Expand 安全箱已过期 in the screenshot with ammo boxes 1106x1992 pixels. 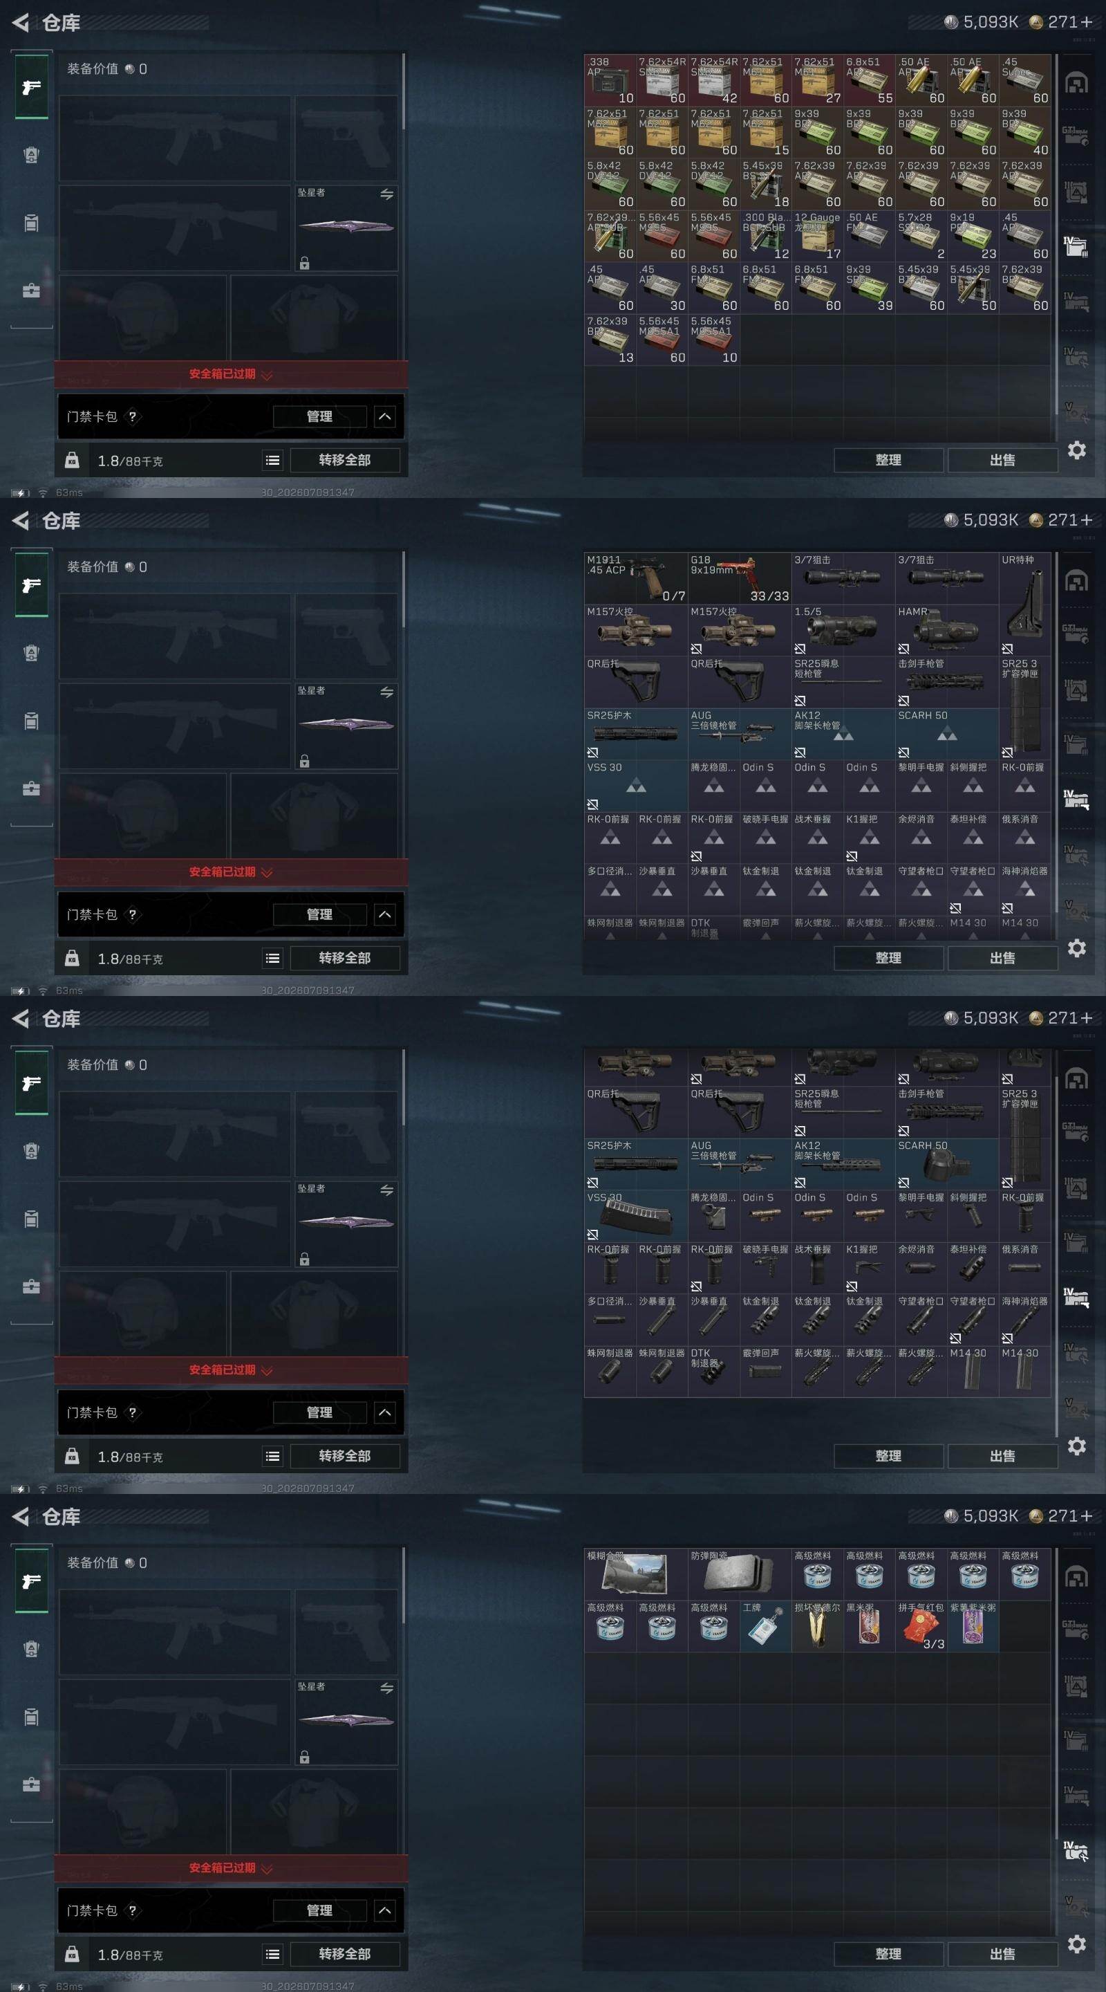point(230,374)
